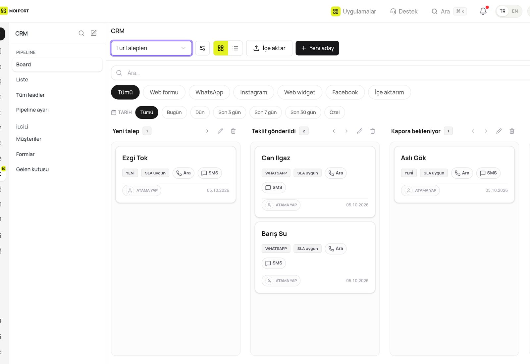This screenshot has width=530, height=364.
Task: Click the filter settings icon beside pipeline dropdown
Action: tap(202, 48)
